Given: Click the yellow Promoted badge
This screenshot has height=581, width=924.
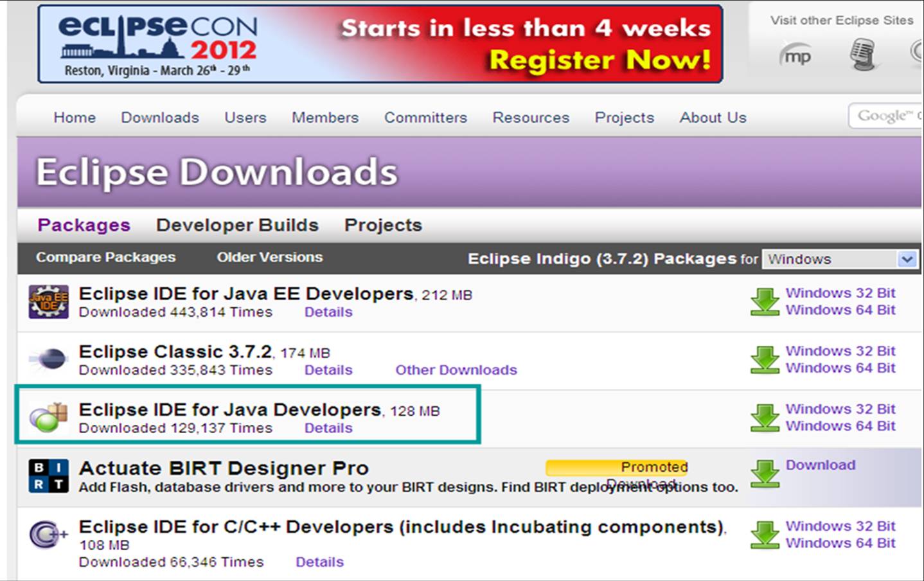Looking at the screenshot, I should 617,467.
